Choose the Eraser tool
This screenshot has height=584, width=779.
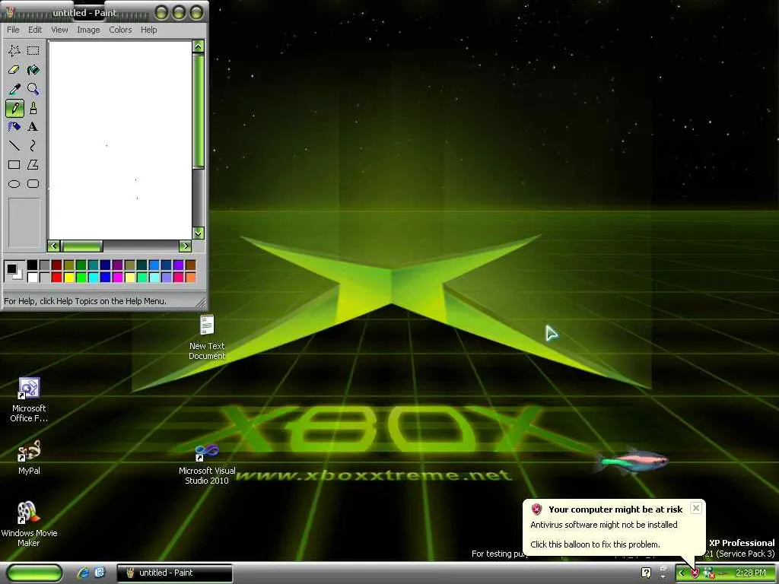click(x=14, y=69)
